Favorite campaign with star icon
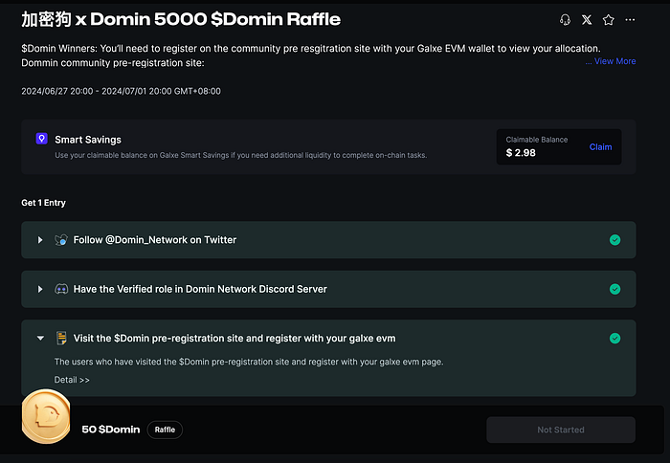Screen dimensions: 670x463 (608, 20)
